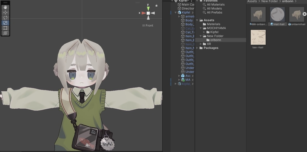Image resolution: width=307 pixels, height=152 pixels.
Task: Select the MOCHIYAMA folder icon
Action: pos(204,28)
